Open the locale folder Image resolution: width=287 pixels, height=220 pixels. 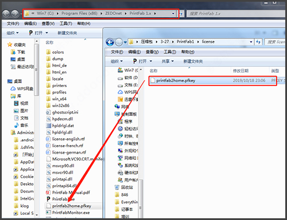point(55,79)
